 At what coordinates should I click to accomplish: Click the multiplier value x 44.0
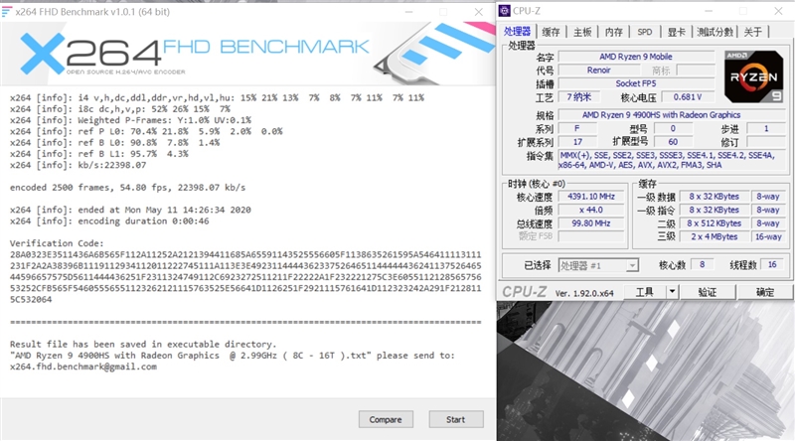pos(591,210)
